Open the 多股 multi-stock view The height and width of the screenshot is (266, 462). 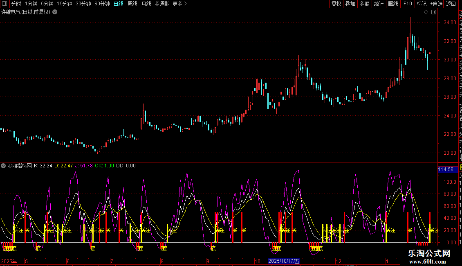click(364, 4)
